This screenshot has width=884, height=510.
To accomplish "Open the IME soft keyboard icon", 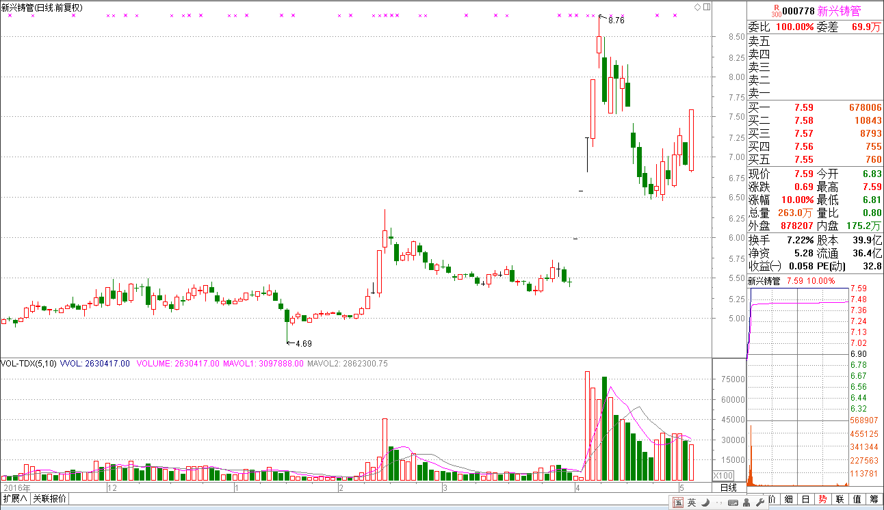I will [733, 503].
